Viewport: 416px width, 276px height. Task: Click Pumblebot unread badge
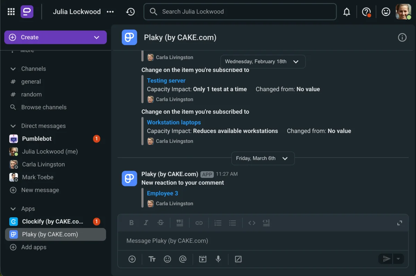point(96,139)
